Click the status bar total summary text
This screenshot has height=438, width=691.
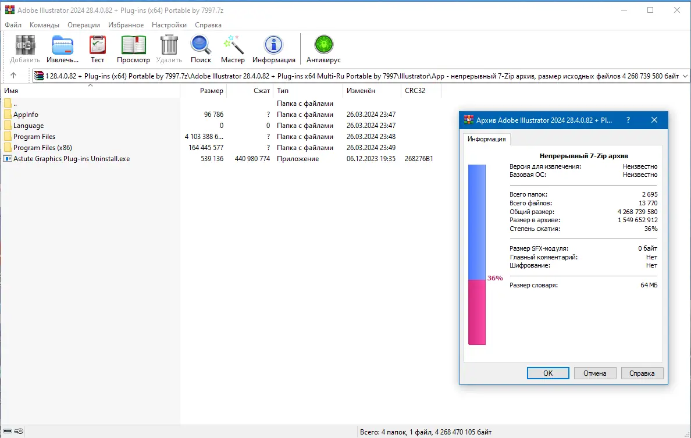point(425,432)
